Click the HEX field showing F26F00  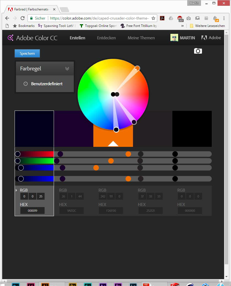point(111,210)
